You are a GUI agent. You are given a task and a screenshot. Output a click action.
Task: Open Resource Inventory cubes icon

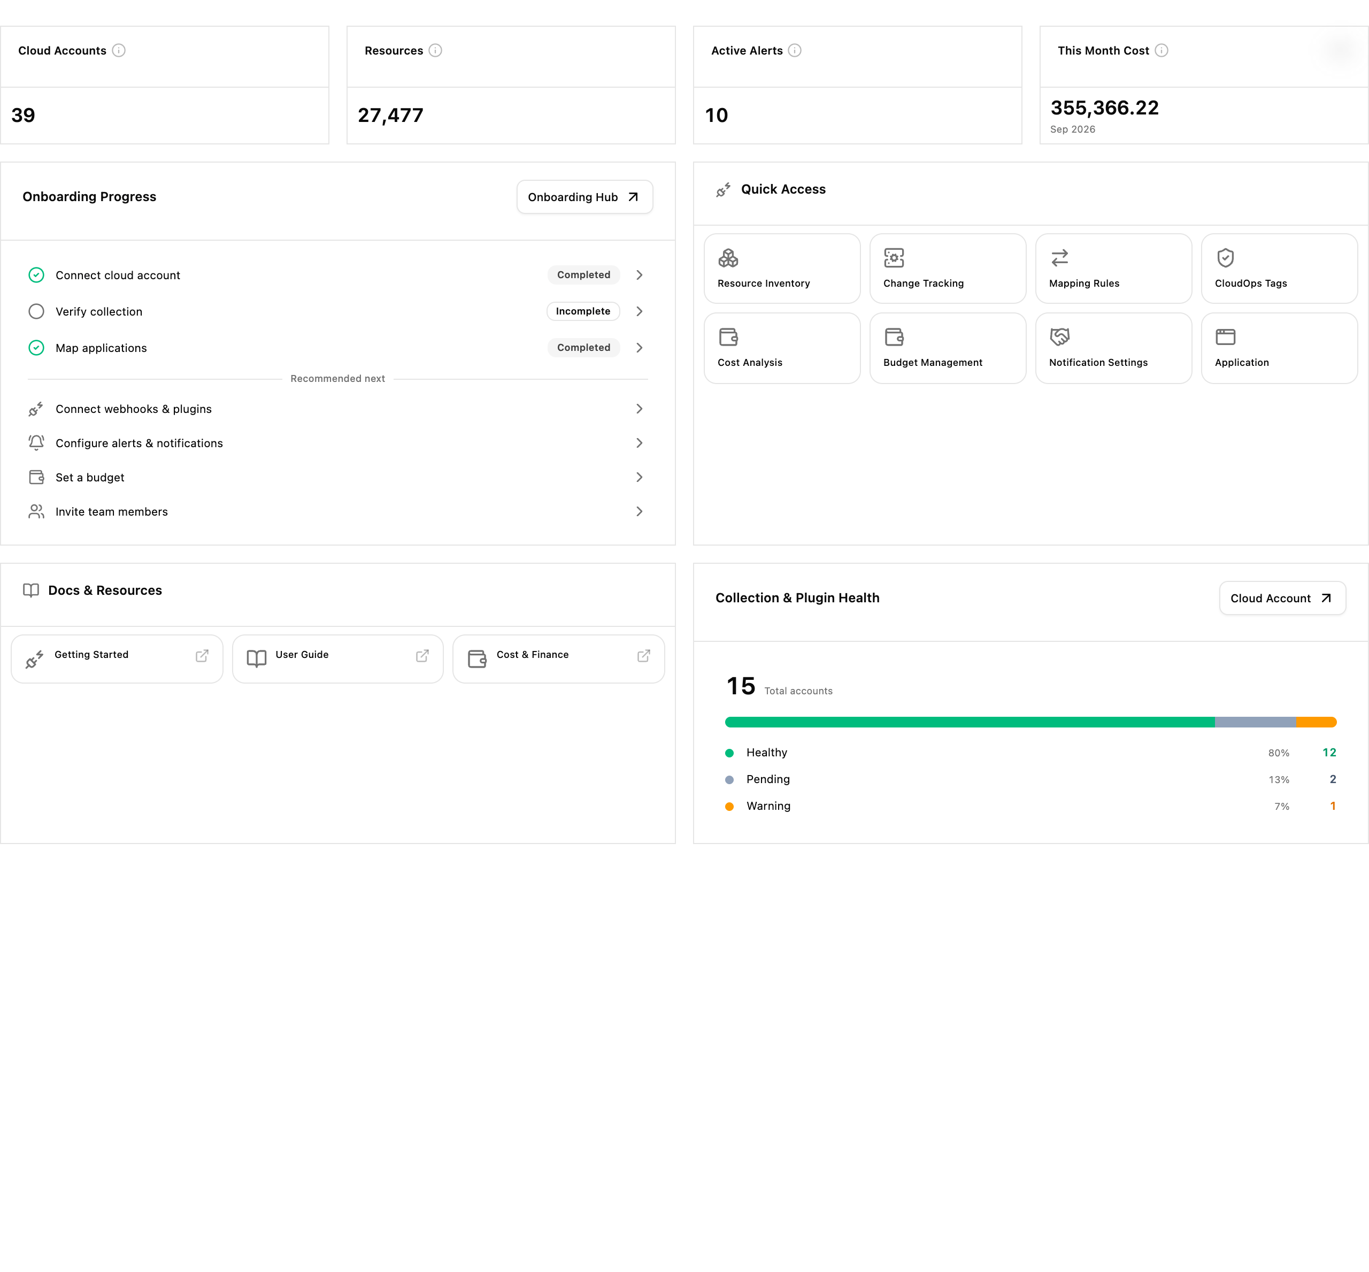coord(728,258)
